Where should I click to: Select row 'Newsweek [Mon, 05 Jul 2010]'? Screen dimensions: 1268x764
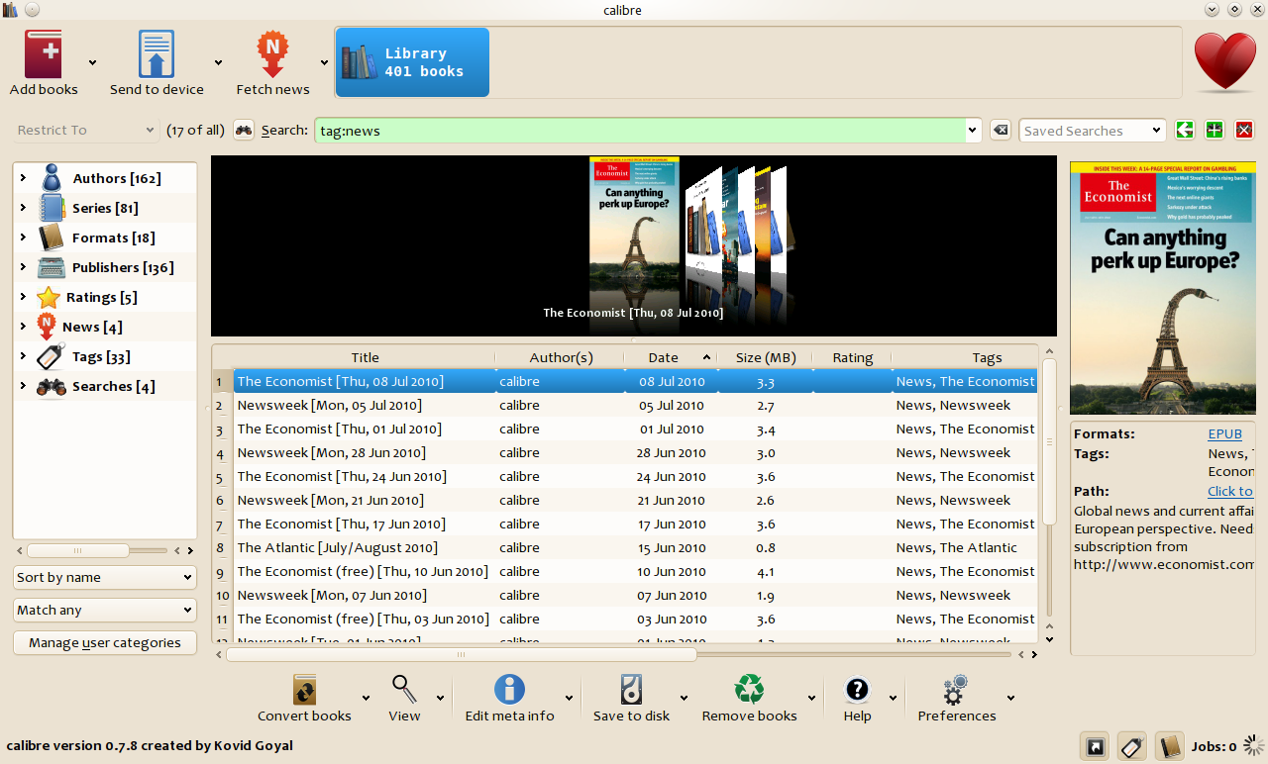pos(635,405)
